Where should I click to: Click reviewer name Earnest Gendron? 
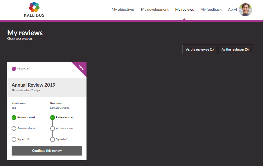coord(60,108)
